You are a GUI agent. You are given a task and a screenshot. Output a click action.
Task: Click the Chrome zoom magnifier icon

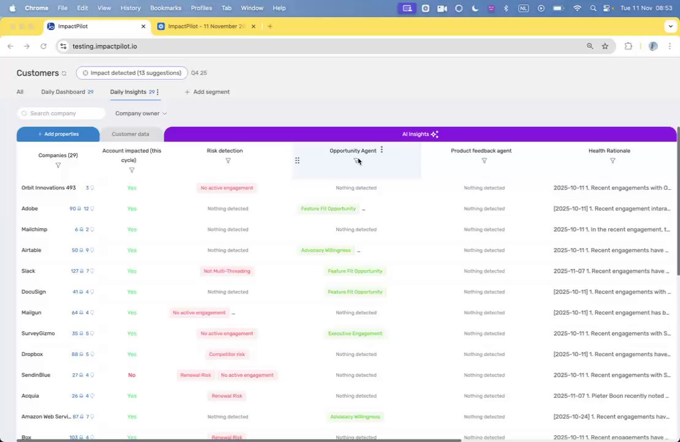(590, 46)
